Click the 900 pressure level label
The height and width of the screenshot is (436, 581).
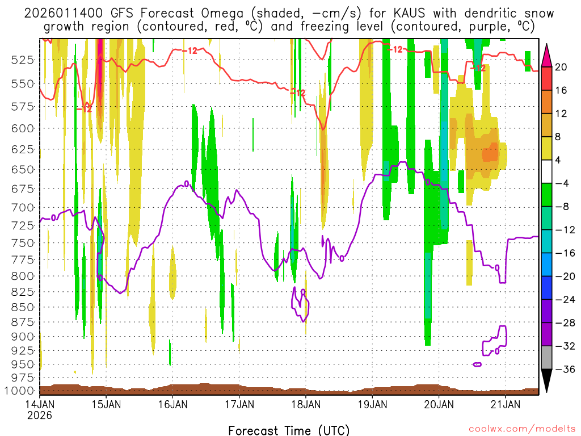[23, 337]
